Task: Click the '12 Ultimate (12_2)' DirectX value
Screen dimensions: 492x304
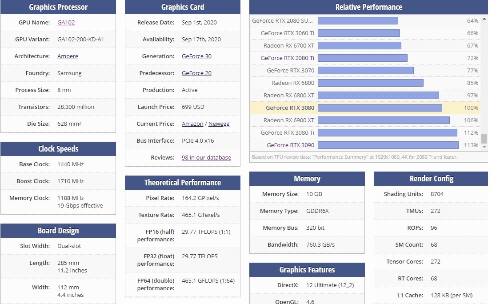Action: (330, 285)
